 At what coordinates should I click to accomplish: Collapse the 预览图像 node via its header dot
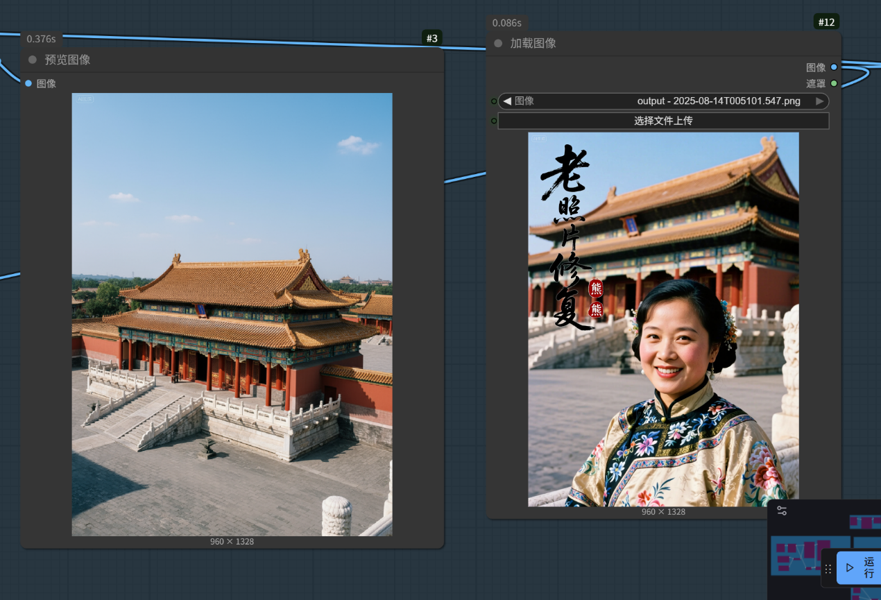pos(33,60)
